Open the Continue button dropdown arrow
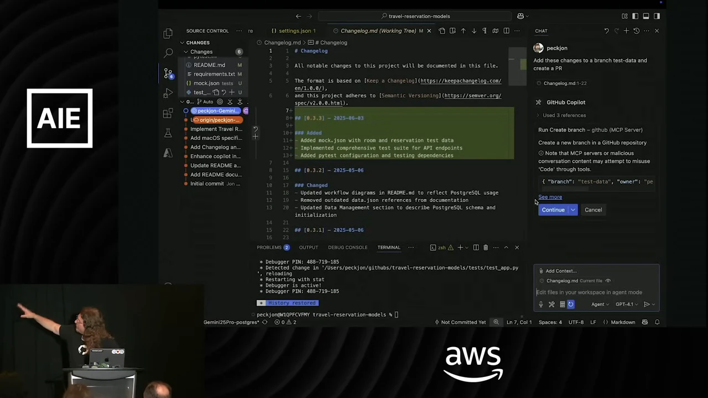Screen dimensions: 708x398 (573, 210)
